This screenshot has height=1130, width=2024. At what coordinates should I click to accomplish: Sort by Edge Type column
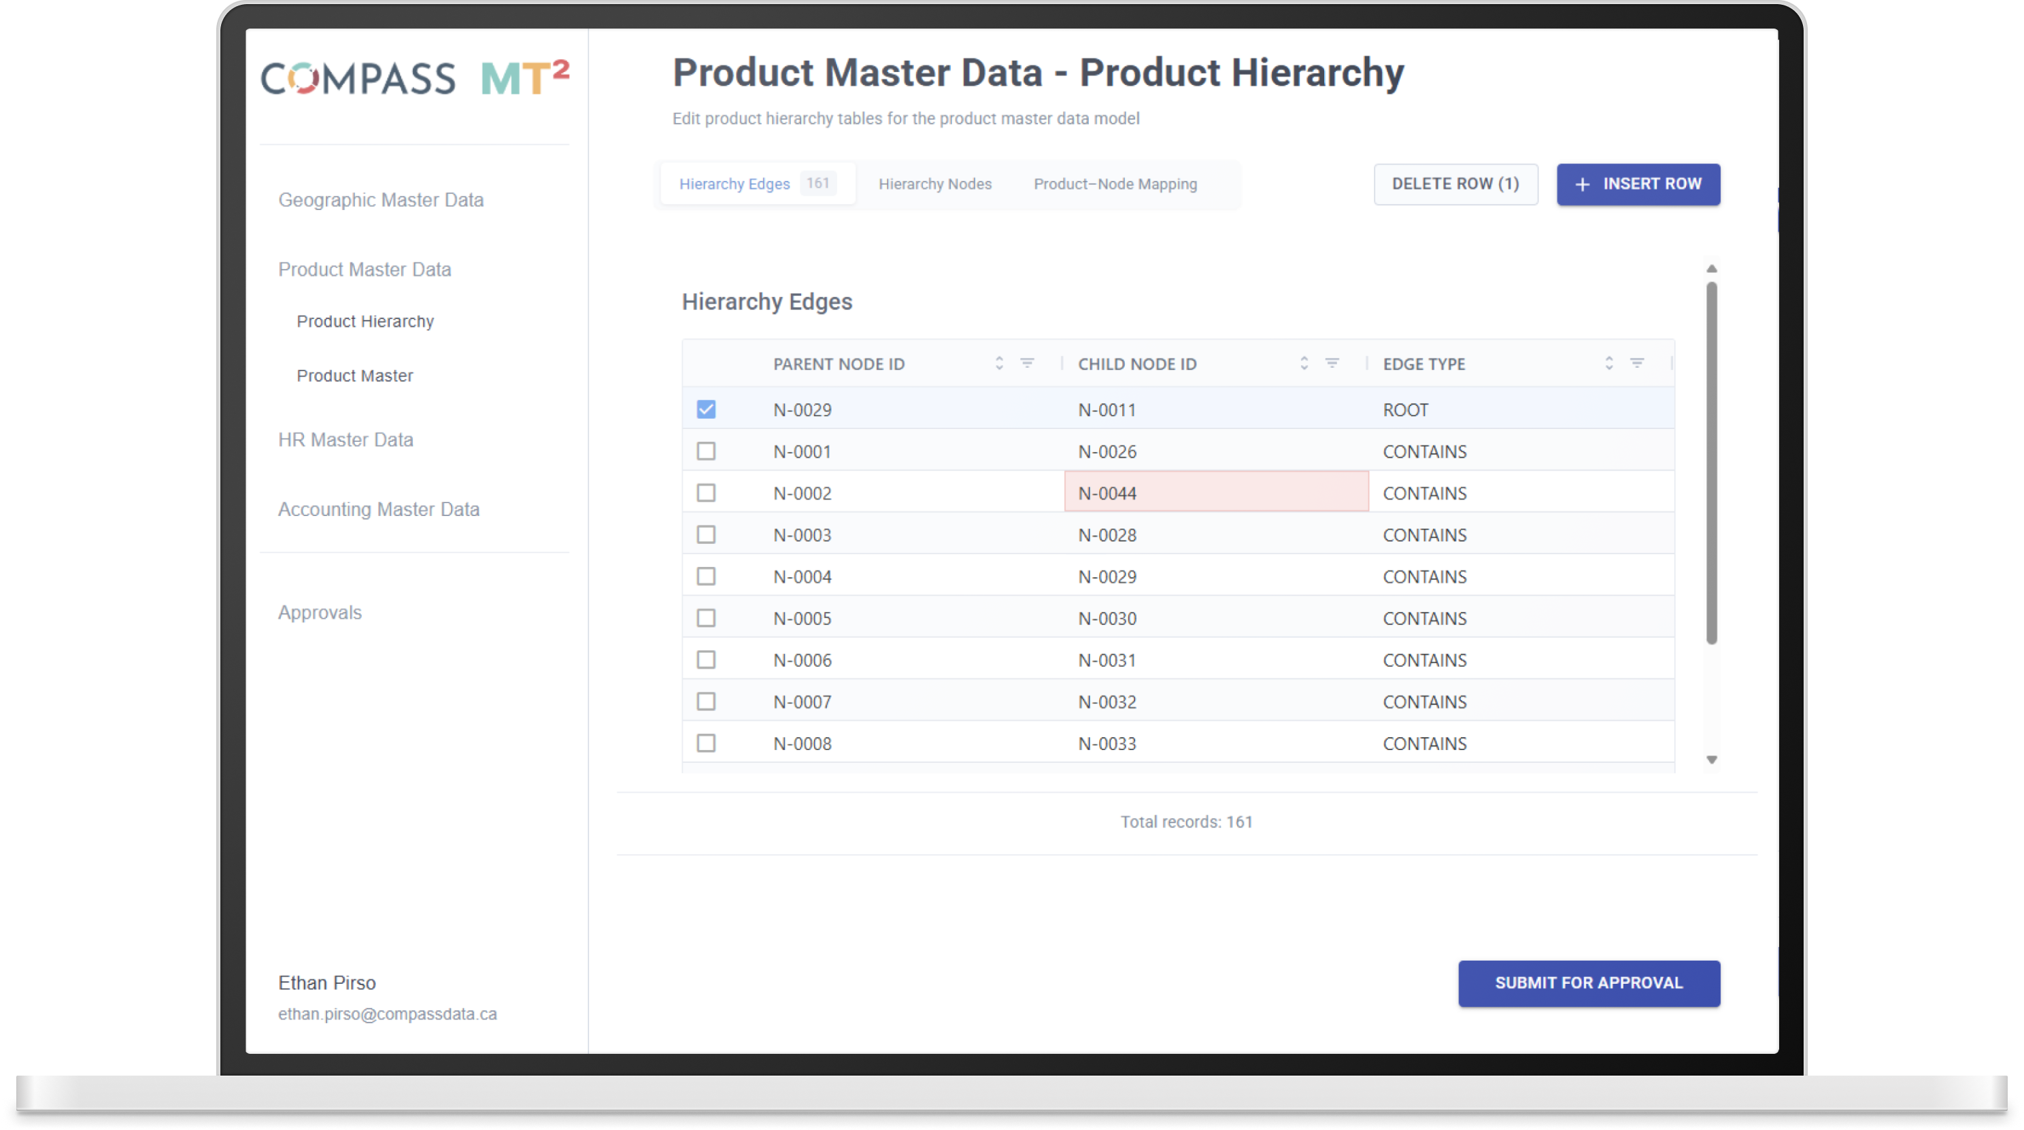(x=1608, y=364)
